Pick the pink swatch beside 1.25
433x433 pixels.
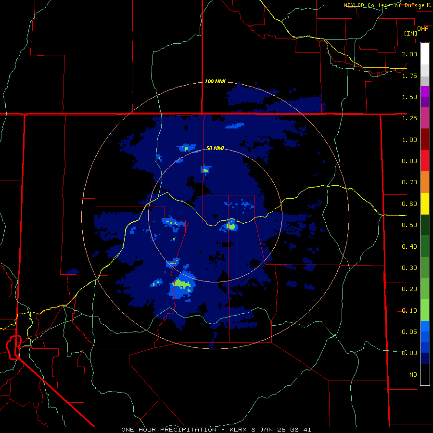[425, 118]
